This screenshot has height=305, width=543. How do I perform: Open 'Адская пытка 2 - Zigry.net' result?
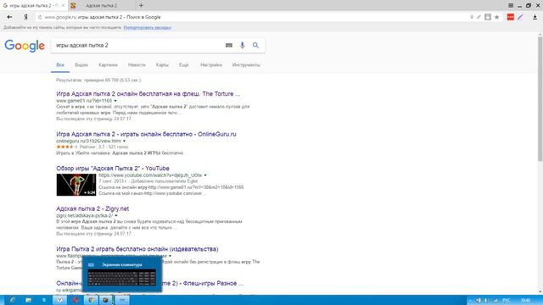click(92, 209)
